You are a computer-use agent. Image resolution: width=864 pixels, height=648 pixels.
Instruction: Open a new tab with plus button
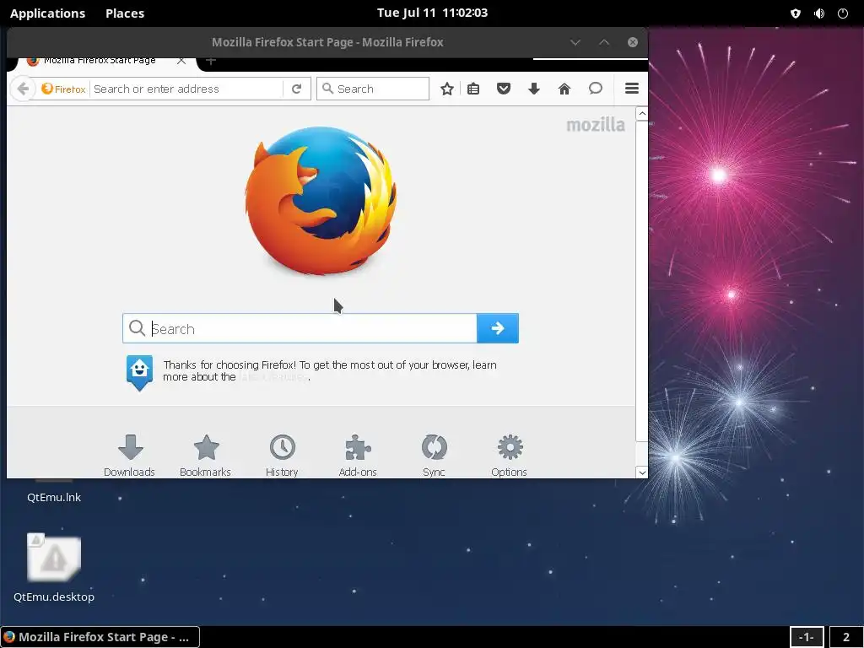210,61
